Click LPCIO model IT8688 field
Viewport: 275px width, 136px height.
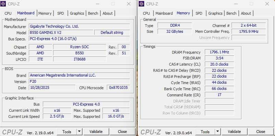pos(79,59)
